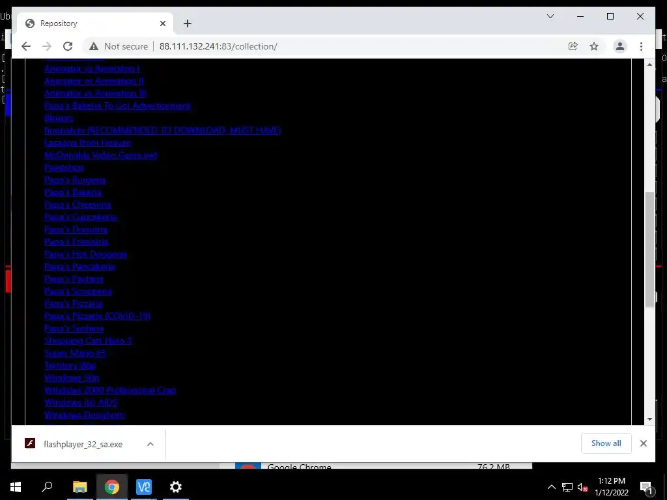667x500 pixels.
Task: Click the scrollbar up arrow
Action: (x=649, y=64)
